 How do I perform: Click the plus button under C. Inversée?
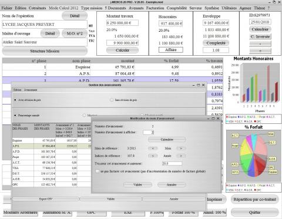coord(260,50)
